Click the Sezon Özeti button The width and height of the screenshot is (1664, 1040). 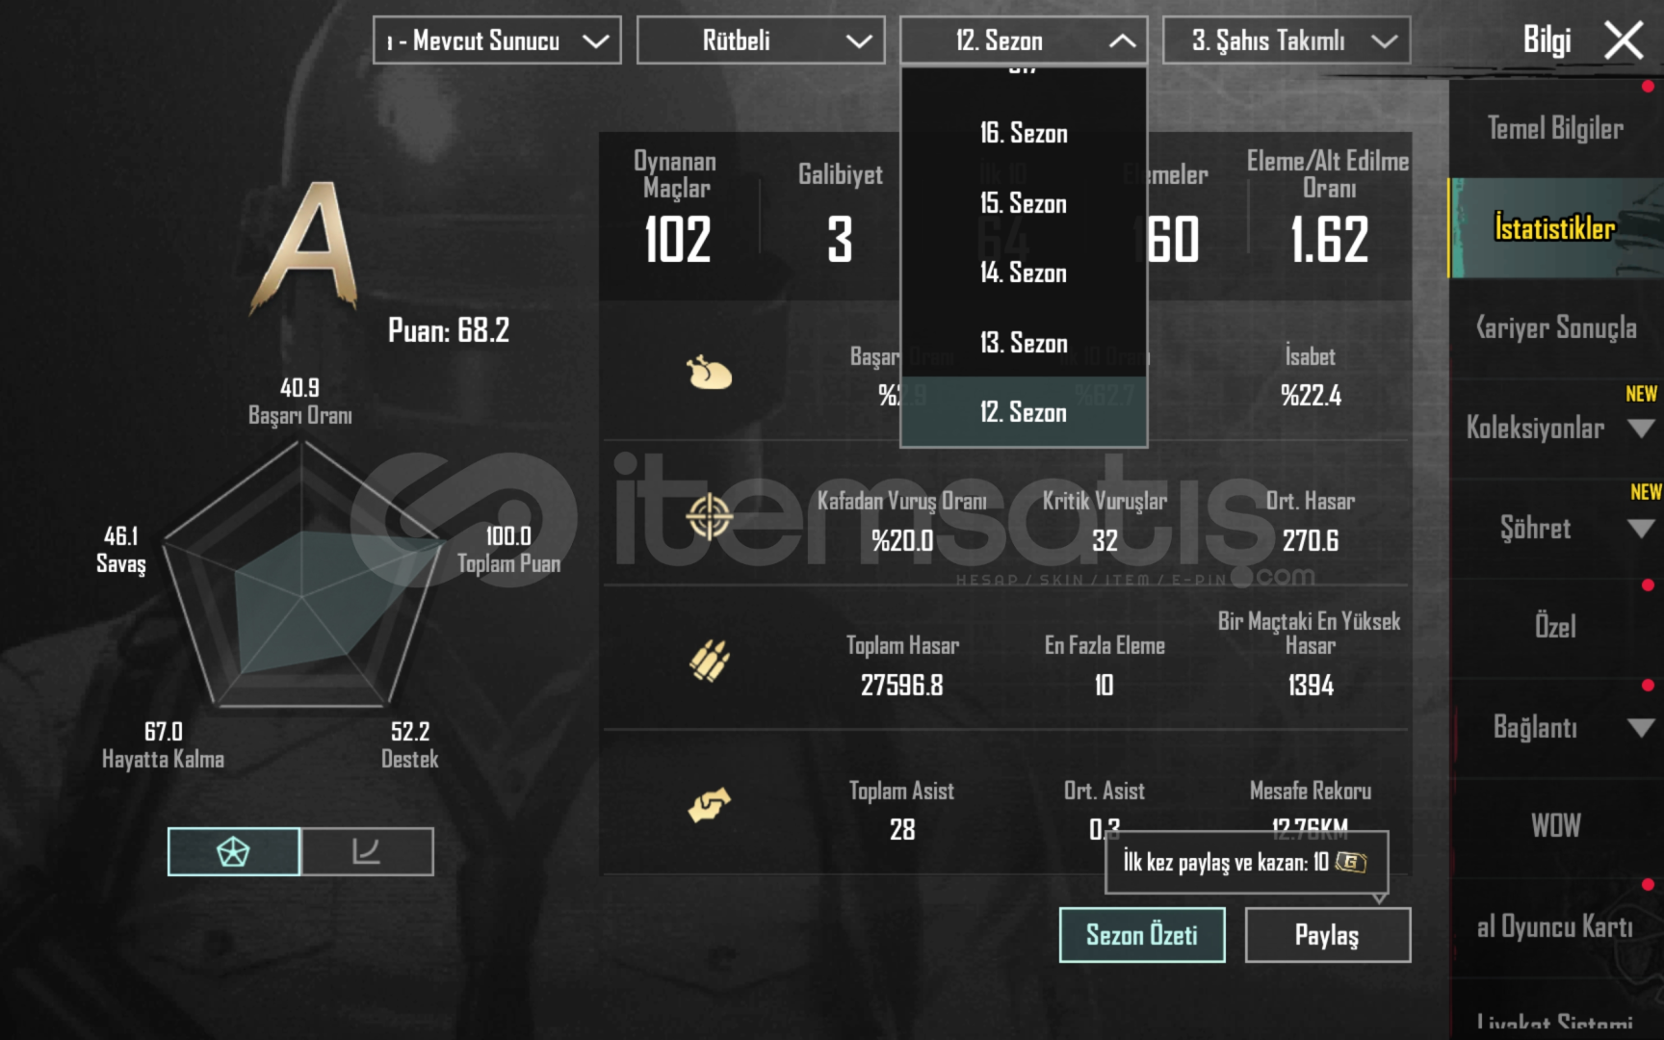(1142, 935)
